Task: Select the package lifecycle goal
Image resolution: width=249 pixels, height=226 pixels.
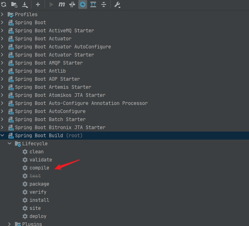Action: pyautogui.click(x=40, y=184)
